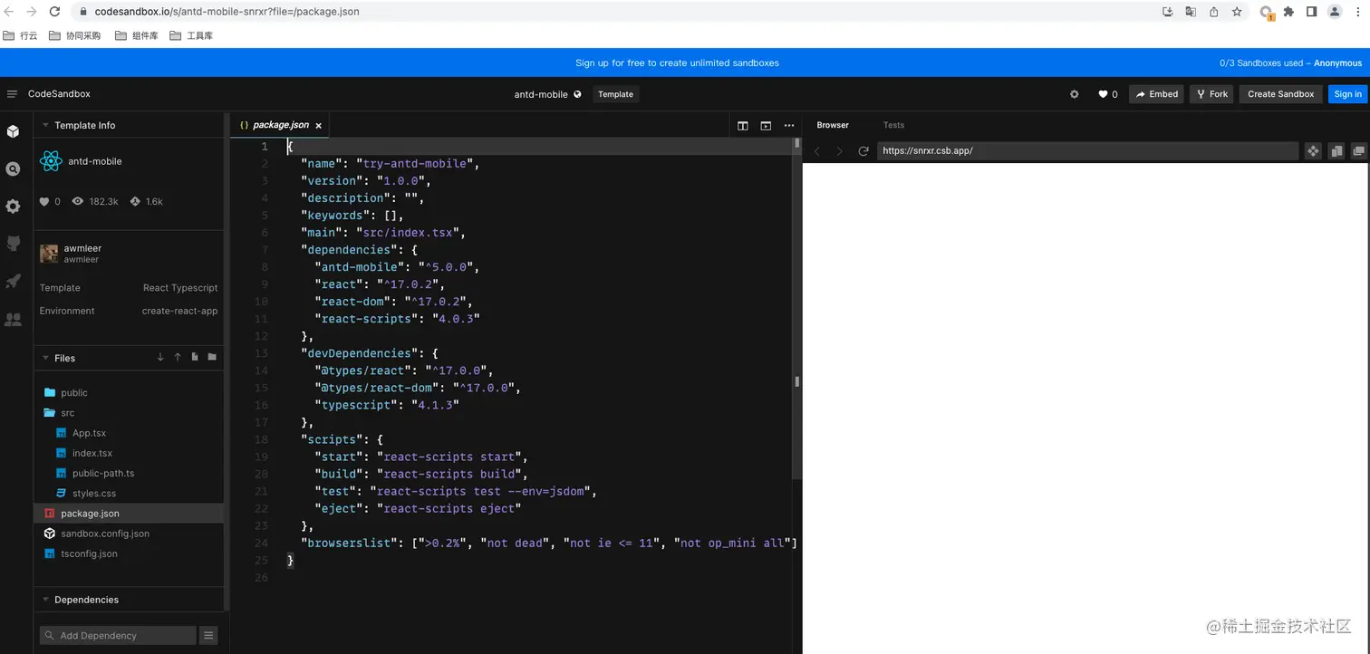
Task: Click split editor layout icon
Action: [743, 126]
